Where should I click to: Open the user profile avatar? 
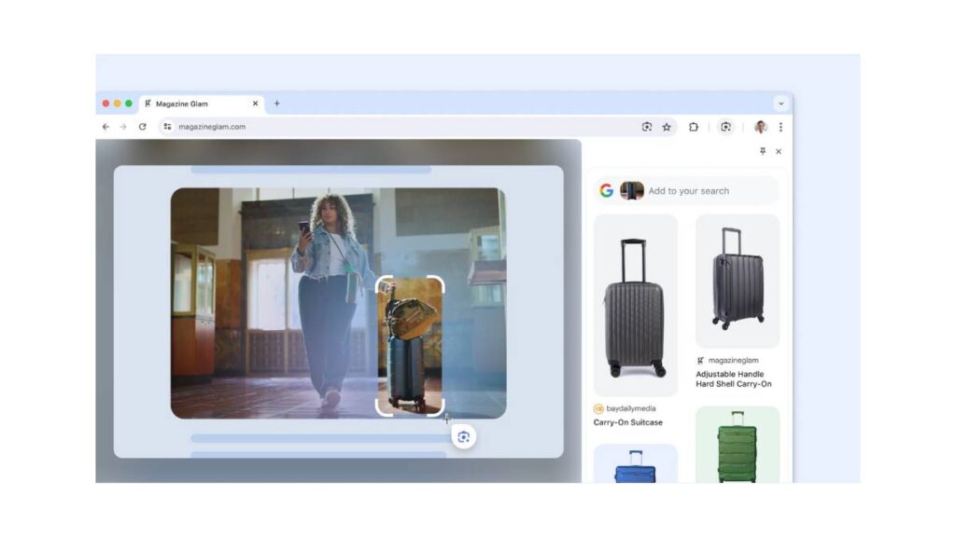coord(761,127)
